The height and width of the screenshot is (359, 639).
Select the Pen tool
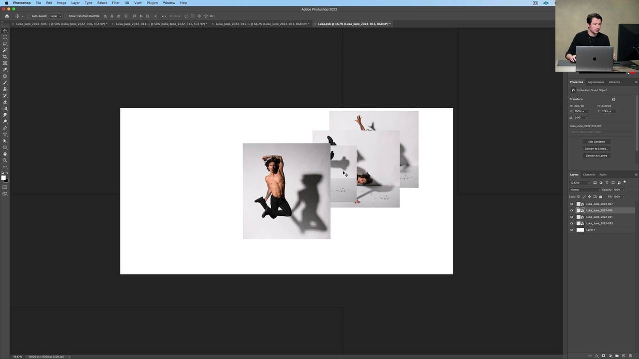point(5,128)
